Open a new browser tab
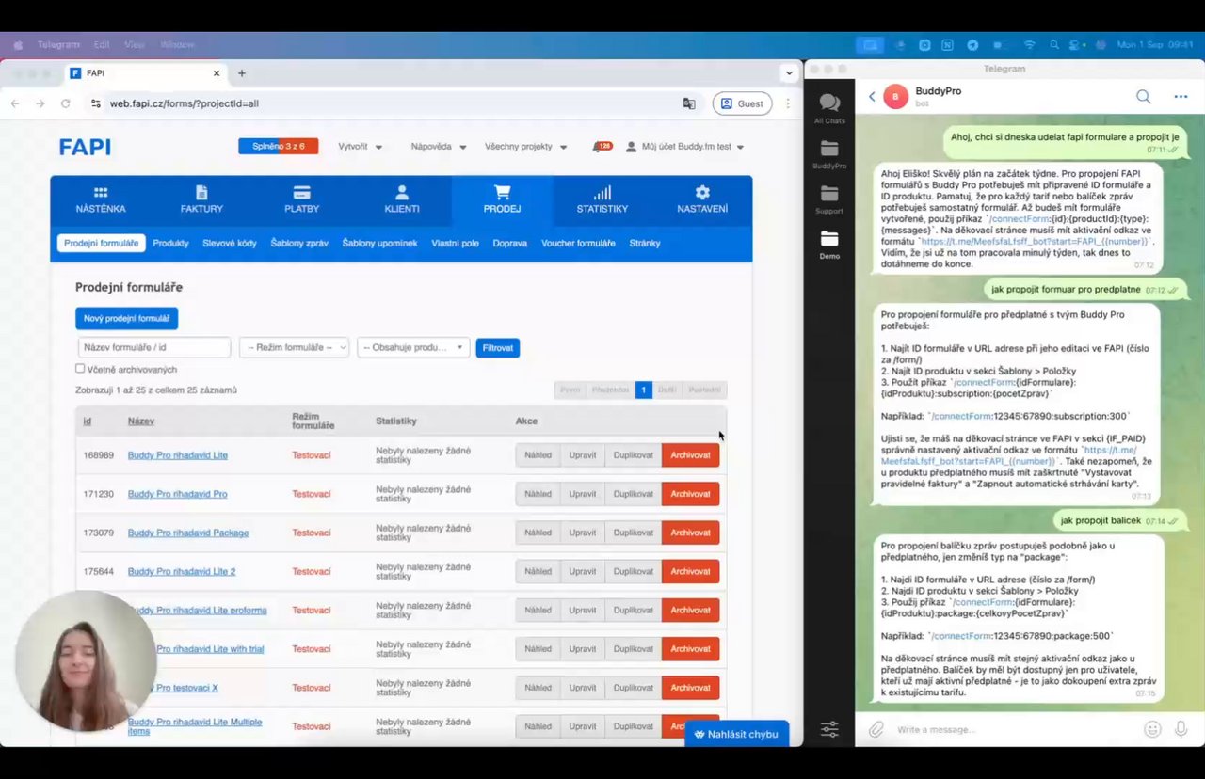 click(242, 73)
